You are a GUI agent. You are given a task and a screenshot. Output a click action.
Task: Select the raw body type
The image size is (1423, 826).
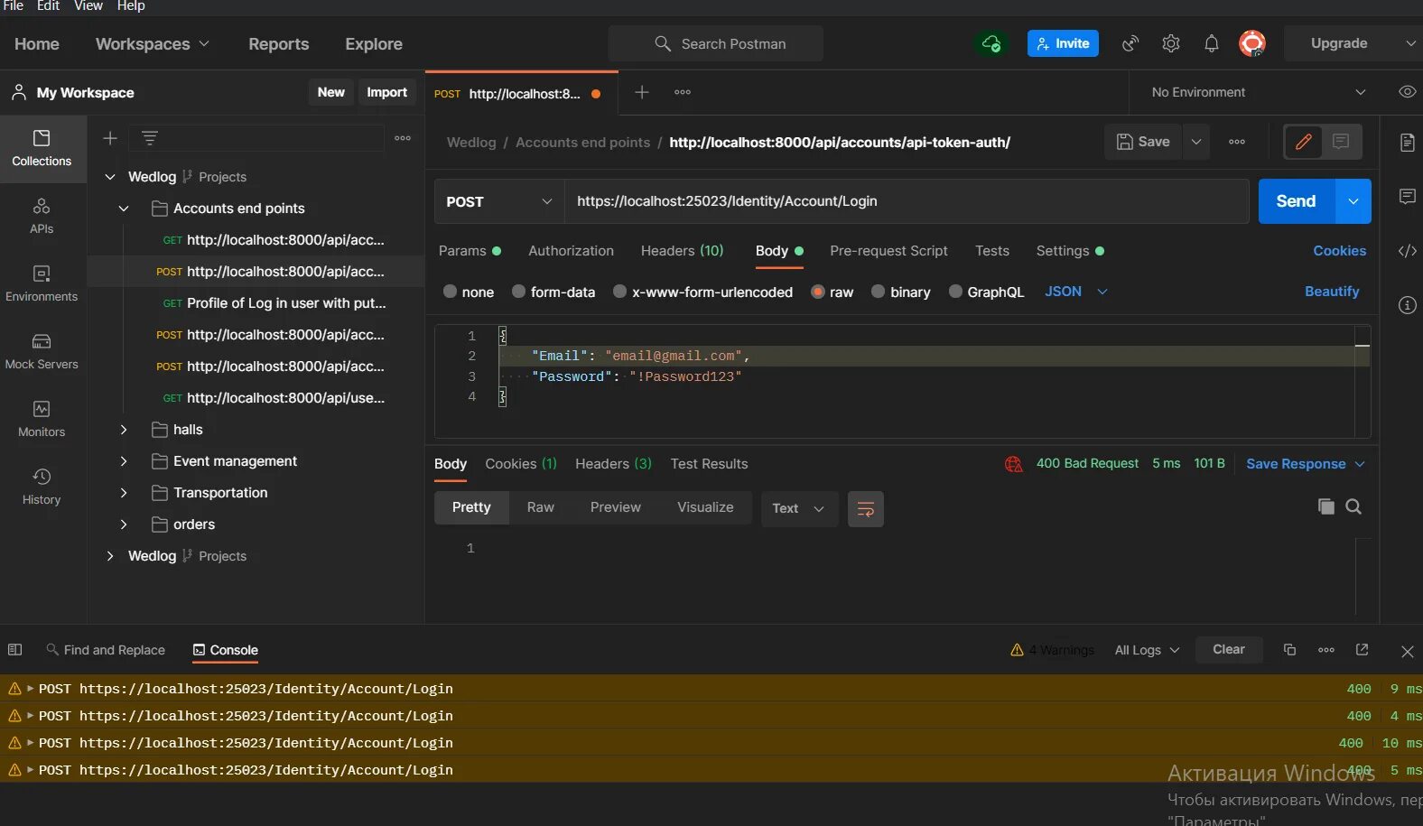[818, 292]
